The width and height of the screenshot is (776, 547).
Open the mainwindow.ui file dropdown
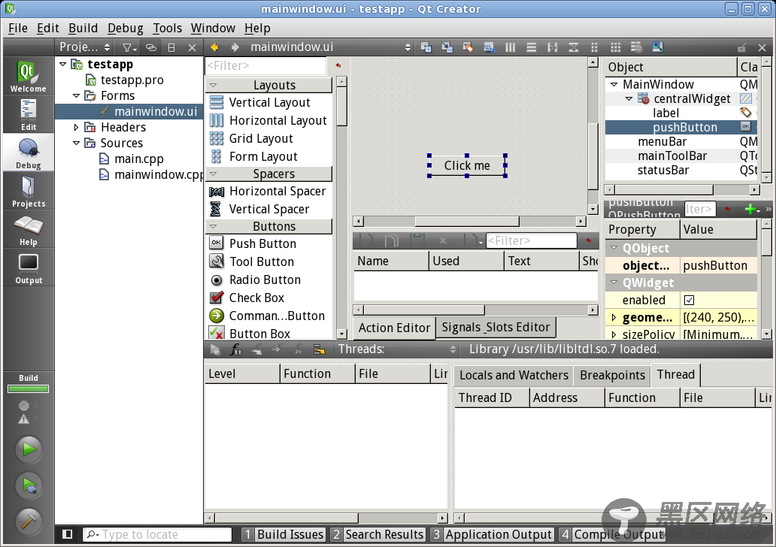(x=330, y=47)
